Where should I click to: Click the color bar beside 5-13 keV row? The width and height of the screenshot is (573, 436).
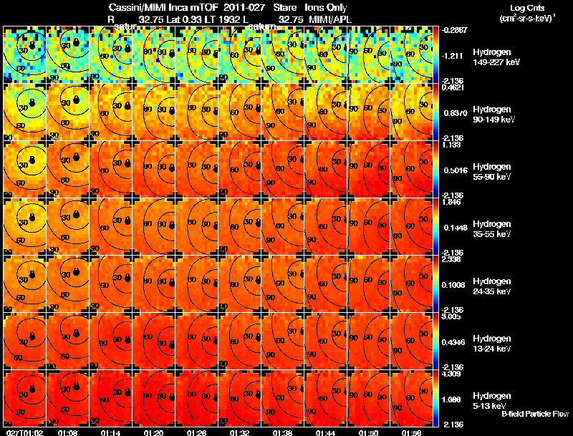[435, 398]
